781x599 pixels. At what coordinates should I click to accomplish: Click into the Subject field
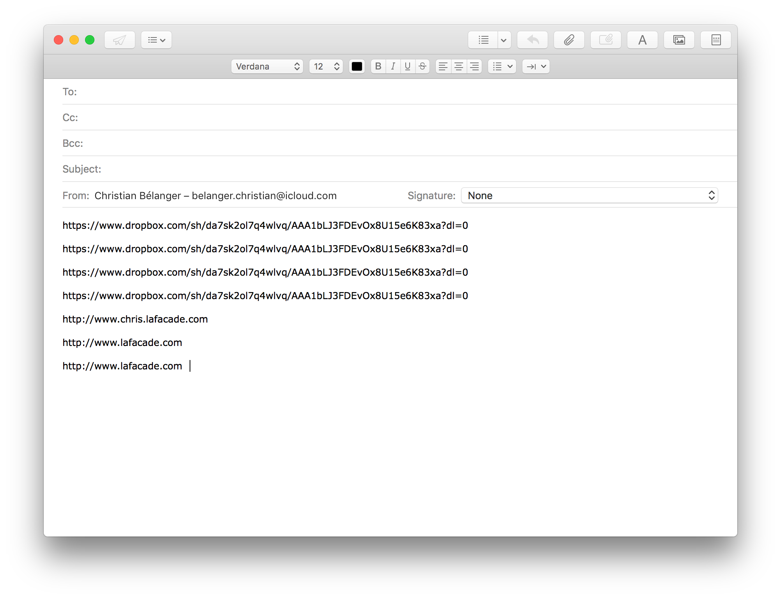[x=390, y=169]
